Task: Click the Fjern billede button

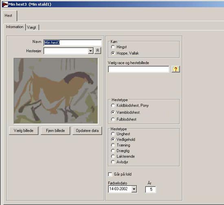Action: tap(55, 131)
